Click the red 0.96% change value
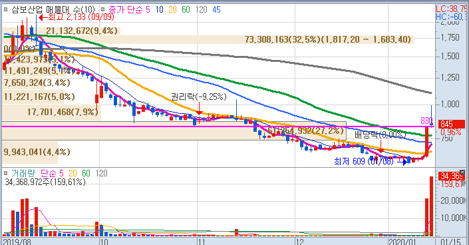The height and width of the screenshot is (245, 469). [451, 132]
